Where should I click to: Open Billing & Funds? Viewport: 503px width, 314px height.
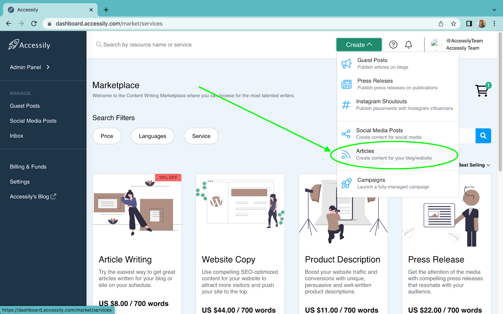coord(28,167)
